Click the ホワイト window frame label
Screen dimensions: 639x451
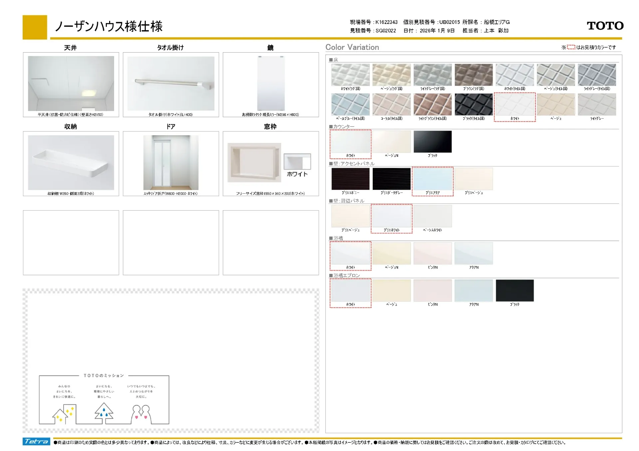pos(298,174)
